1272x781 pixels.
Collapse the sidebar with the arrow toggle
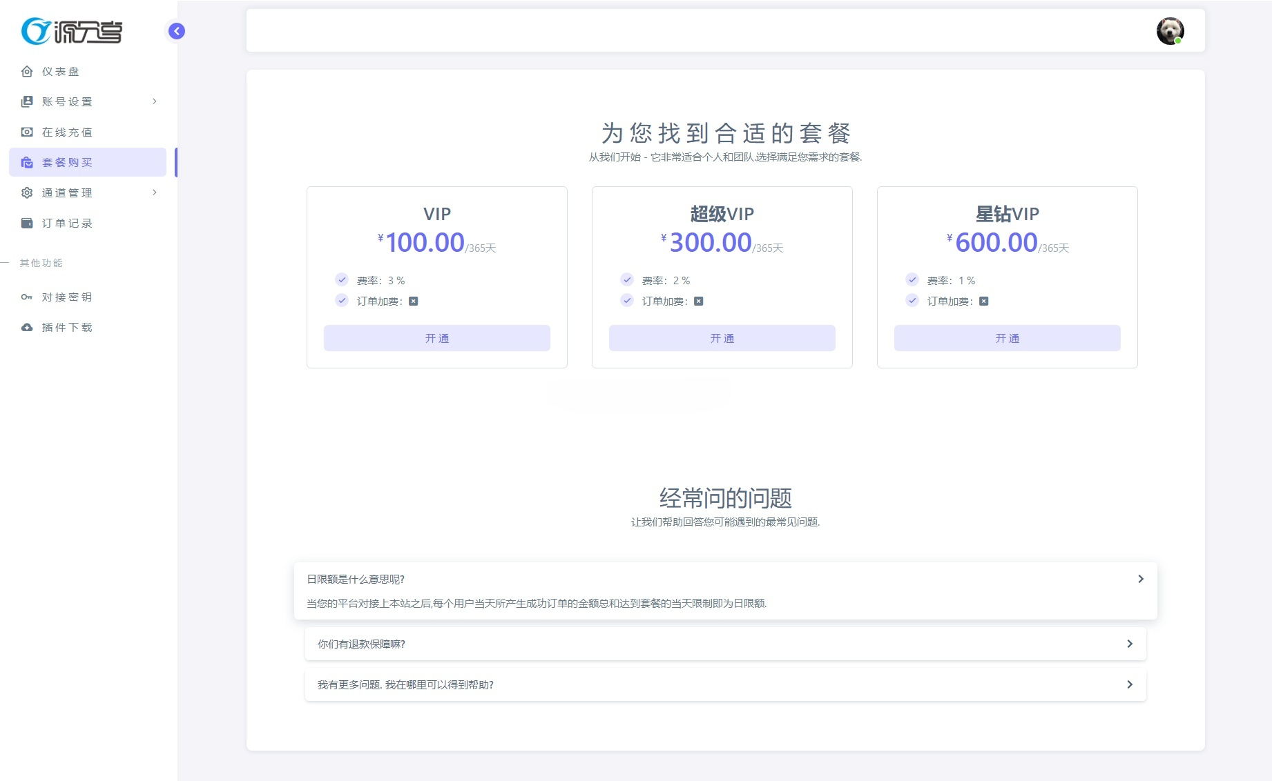[x=176, y=31]
